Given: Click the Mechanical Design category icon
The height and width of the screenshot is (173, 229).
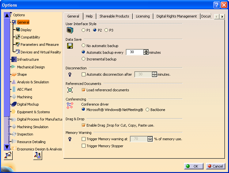Looking at the screenshot, I should pos(14,67).
